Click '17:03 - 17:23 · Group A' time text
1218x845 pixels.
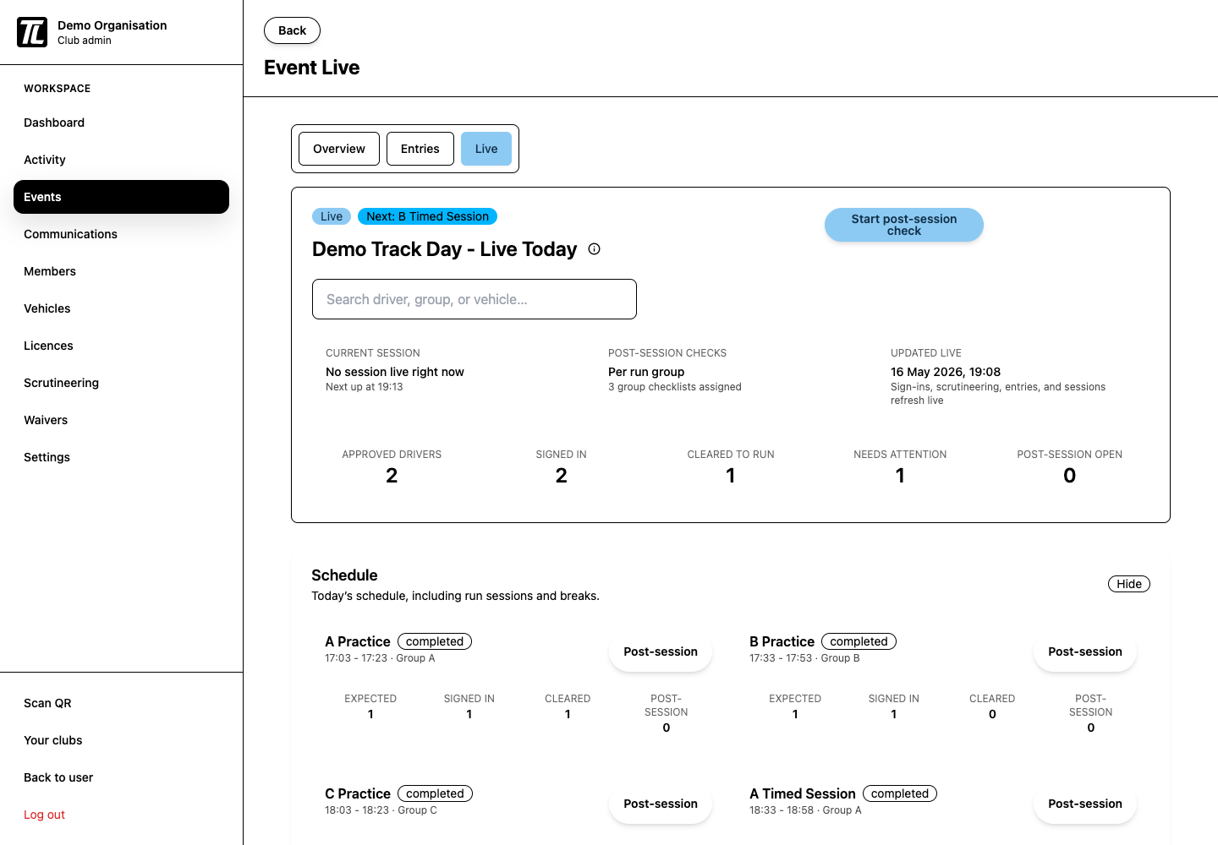pyautogui.click(x=380, y=658)
